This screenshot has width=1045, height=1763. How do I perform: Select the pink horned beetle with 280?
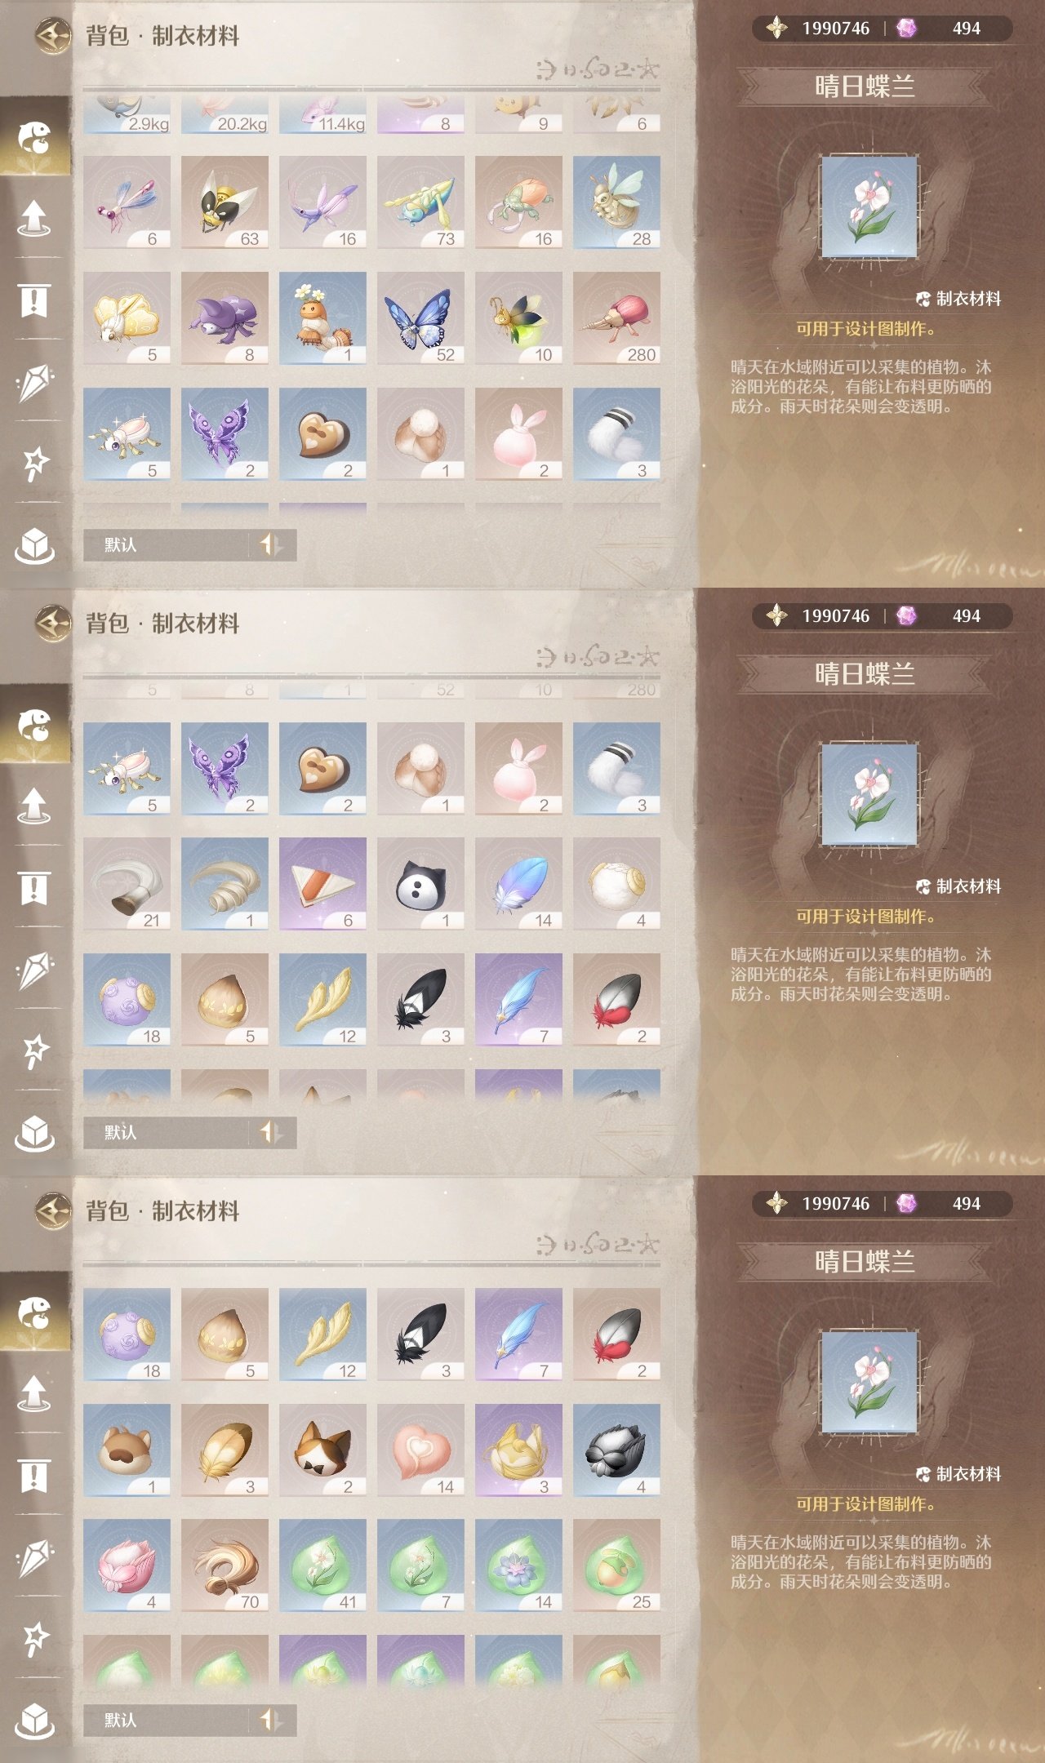pyautogui.click(x=616, y=318)
